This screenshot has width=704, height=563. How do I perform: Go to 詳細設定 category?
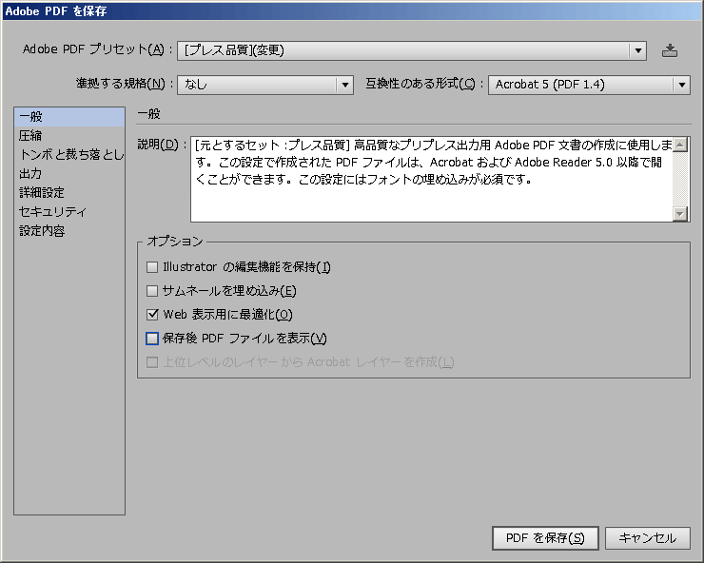(x=68, y=193)
